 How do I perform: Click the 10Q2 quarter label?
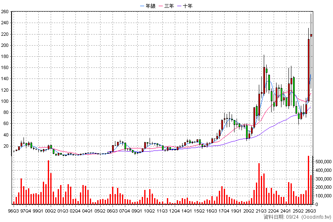point(150,211)
